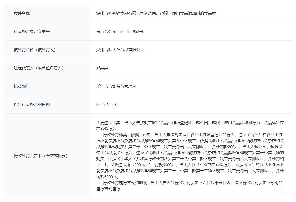Click the 被处罚单位（被处罚人） label
Viewport: 296px width, 202px height.
[35, 50]
